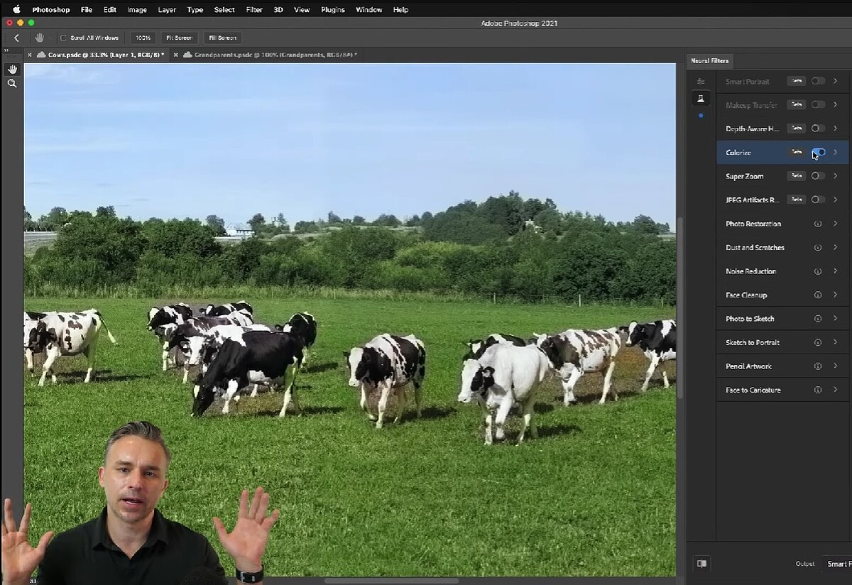The image size is (852, 585).
Task: Click the back arrow in options bar
Action: [x=16, y=38]
